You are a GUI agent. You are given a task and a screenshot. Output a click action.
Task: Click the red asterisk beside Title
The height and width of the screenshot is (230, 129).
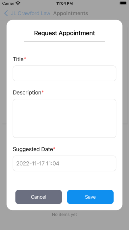coord(25,58)
